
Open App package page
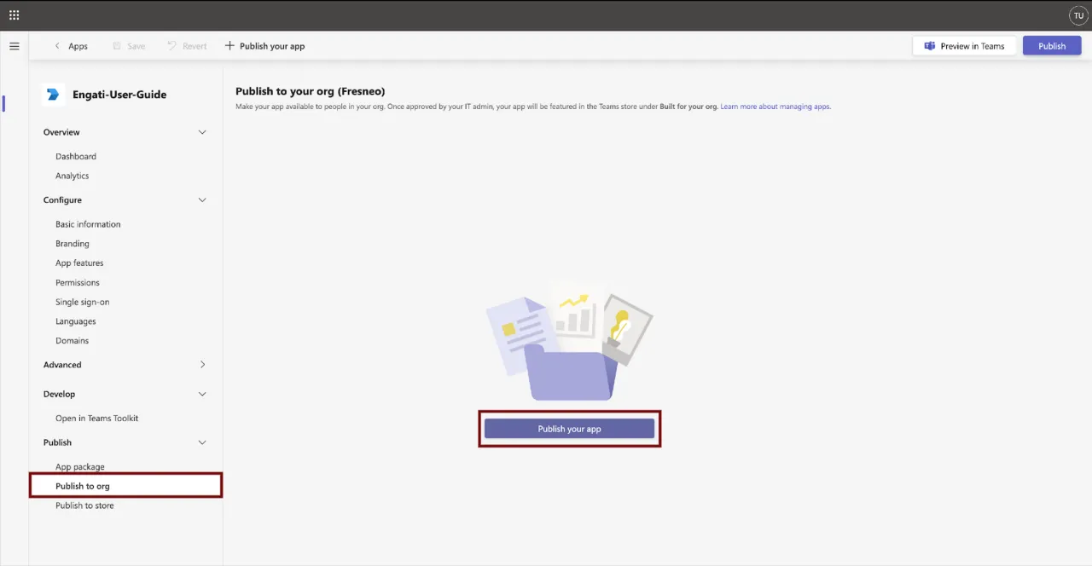click(80, 467)
